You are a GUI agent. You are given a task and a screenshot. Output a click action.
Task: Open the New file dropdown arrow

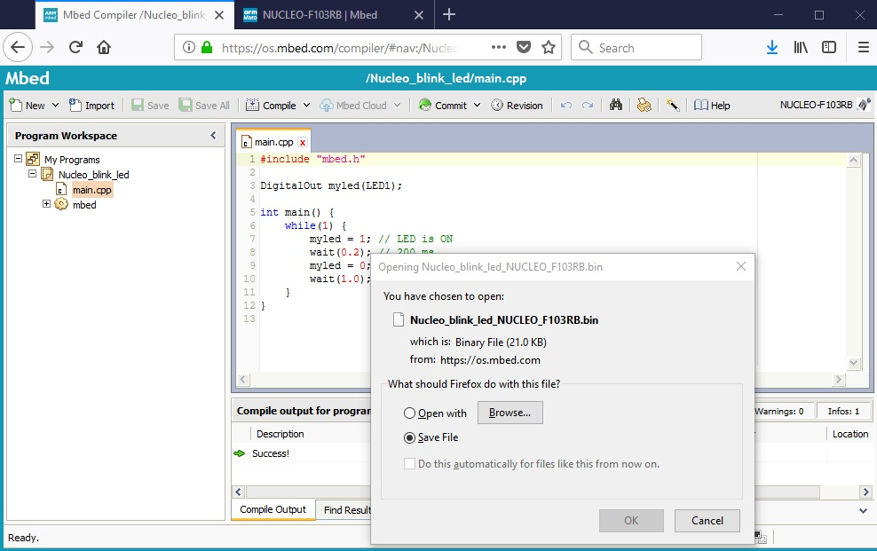coord(55,105)
